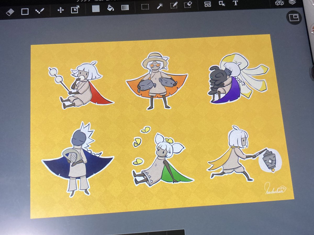Image resolution: width=314 pixels, height=235 pixels.
Task: Select the solid Fill rectangle tool
Action: [96, 8]
